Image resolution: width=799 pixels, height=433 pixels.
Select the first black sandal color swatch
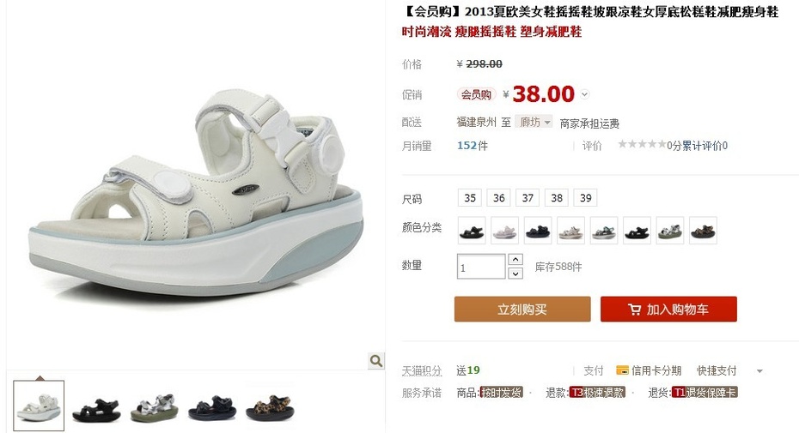tap(472, 230)
